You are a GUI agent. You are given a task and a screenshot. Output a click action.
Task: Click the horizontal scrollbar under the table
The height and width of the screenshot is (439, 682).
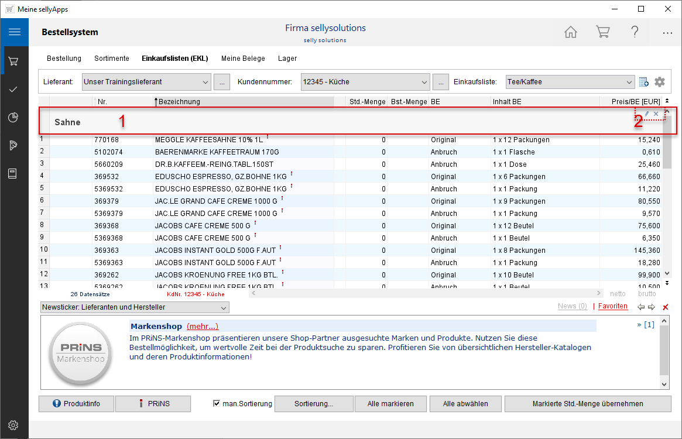click(426, 293)
